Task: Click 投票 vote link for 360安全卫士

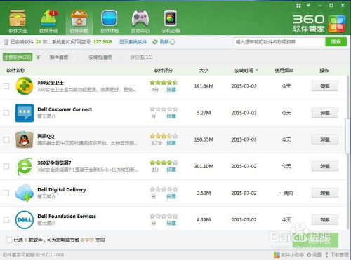Action: click(171, 90)
